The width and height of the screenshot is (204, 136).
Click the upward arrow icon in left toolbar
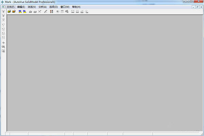click(x=3, y=43)
